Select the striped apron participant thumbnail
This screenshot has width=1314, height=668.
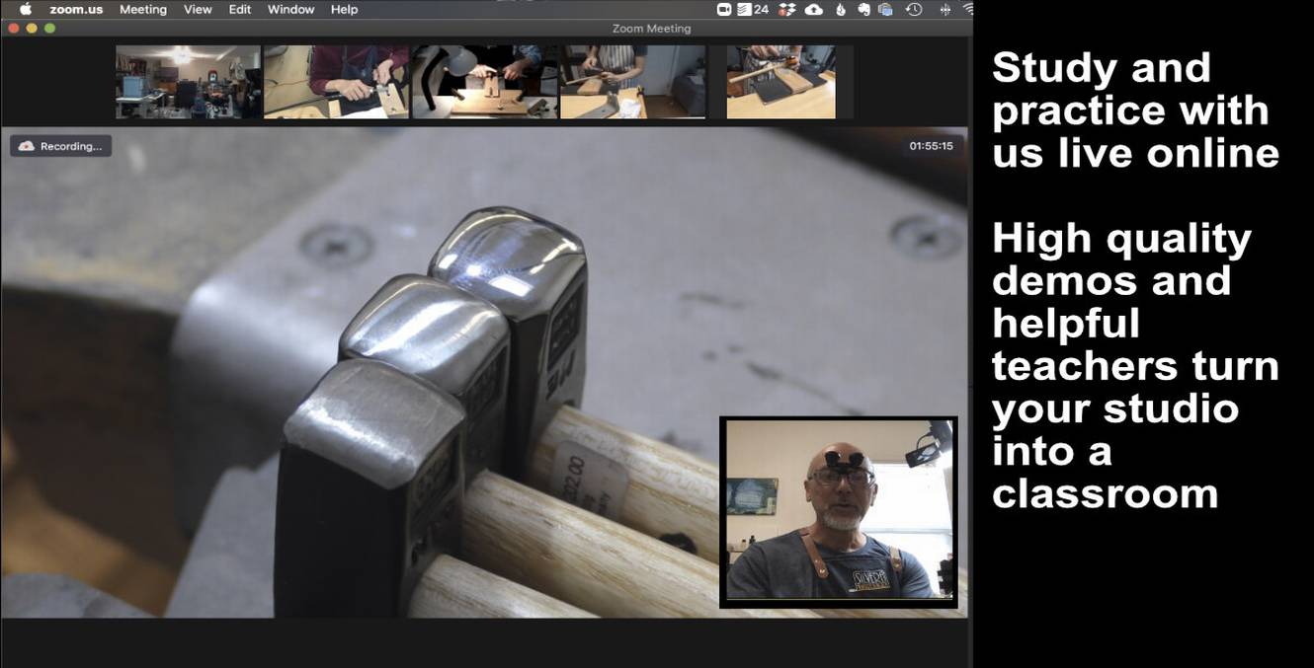click(632, 82)
